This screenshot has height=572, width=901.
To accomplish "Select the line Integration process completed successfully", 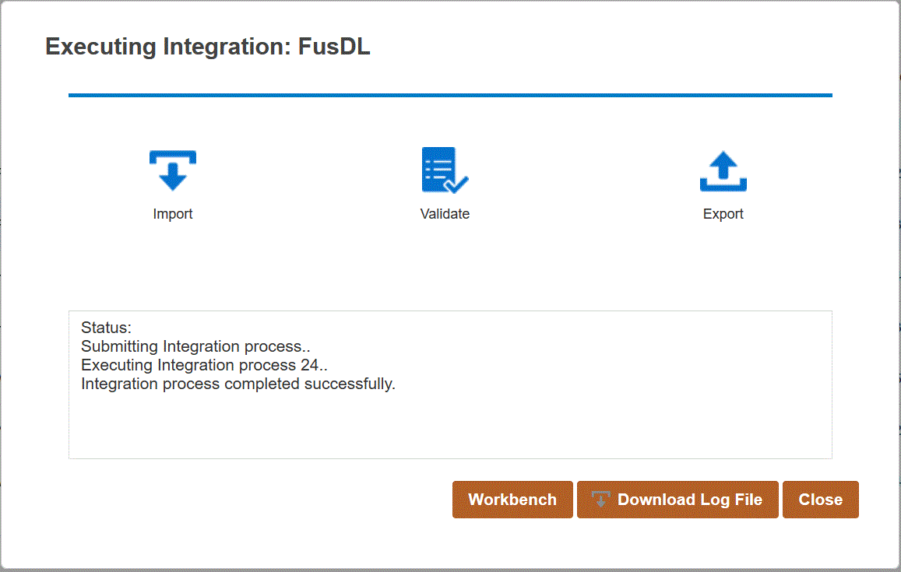I will pos(239,383).
